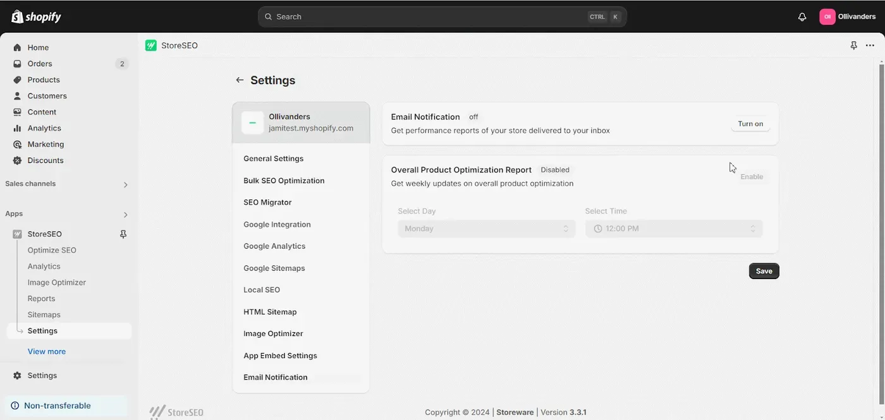Click the Home icon in sidebar
885x420 pixels.
tap(17, 47)
